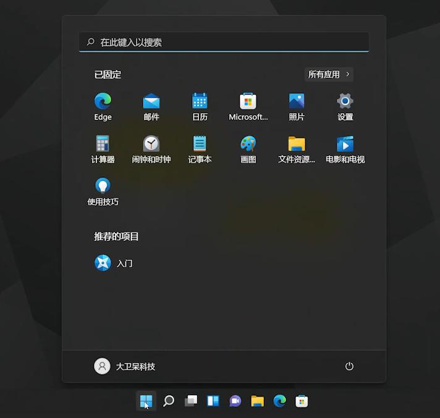
Task: Launch the 画图 Paint app
Action: coord(248,150)
